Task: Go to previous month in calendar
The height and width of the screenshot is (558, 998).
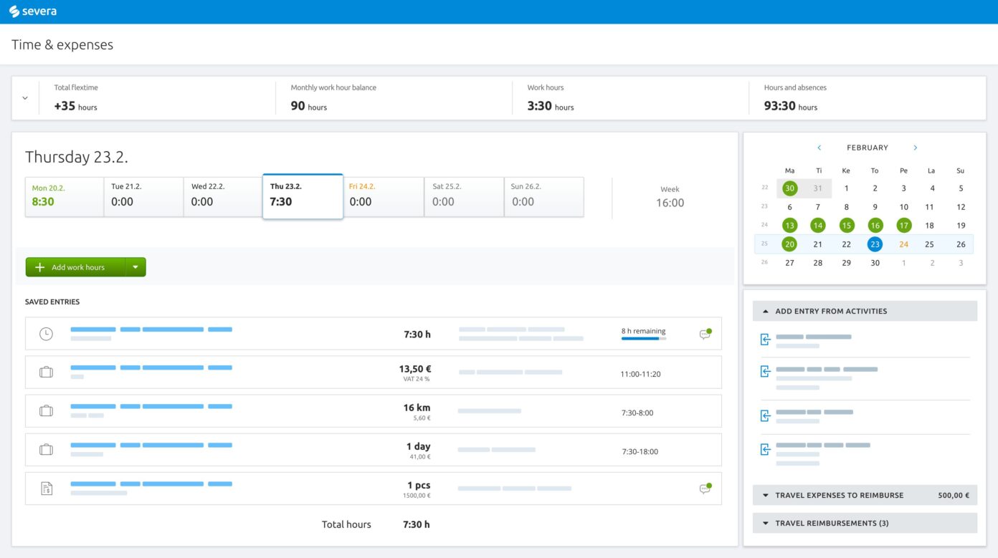Action: click(819, 148)
